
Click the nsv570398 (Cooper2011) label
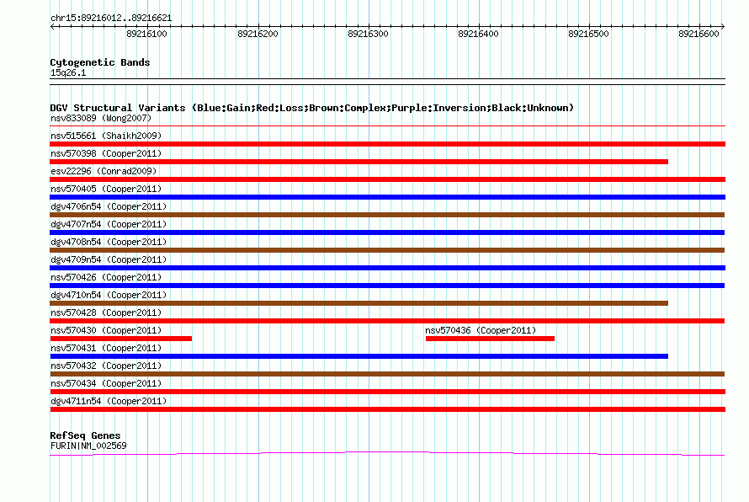106,153
